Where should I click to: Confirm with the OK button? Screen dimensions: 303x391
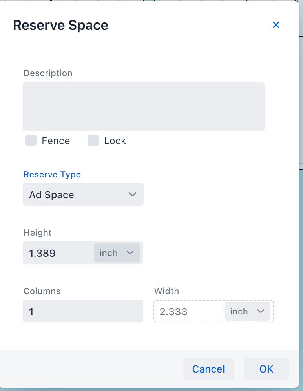[266, 369]
